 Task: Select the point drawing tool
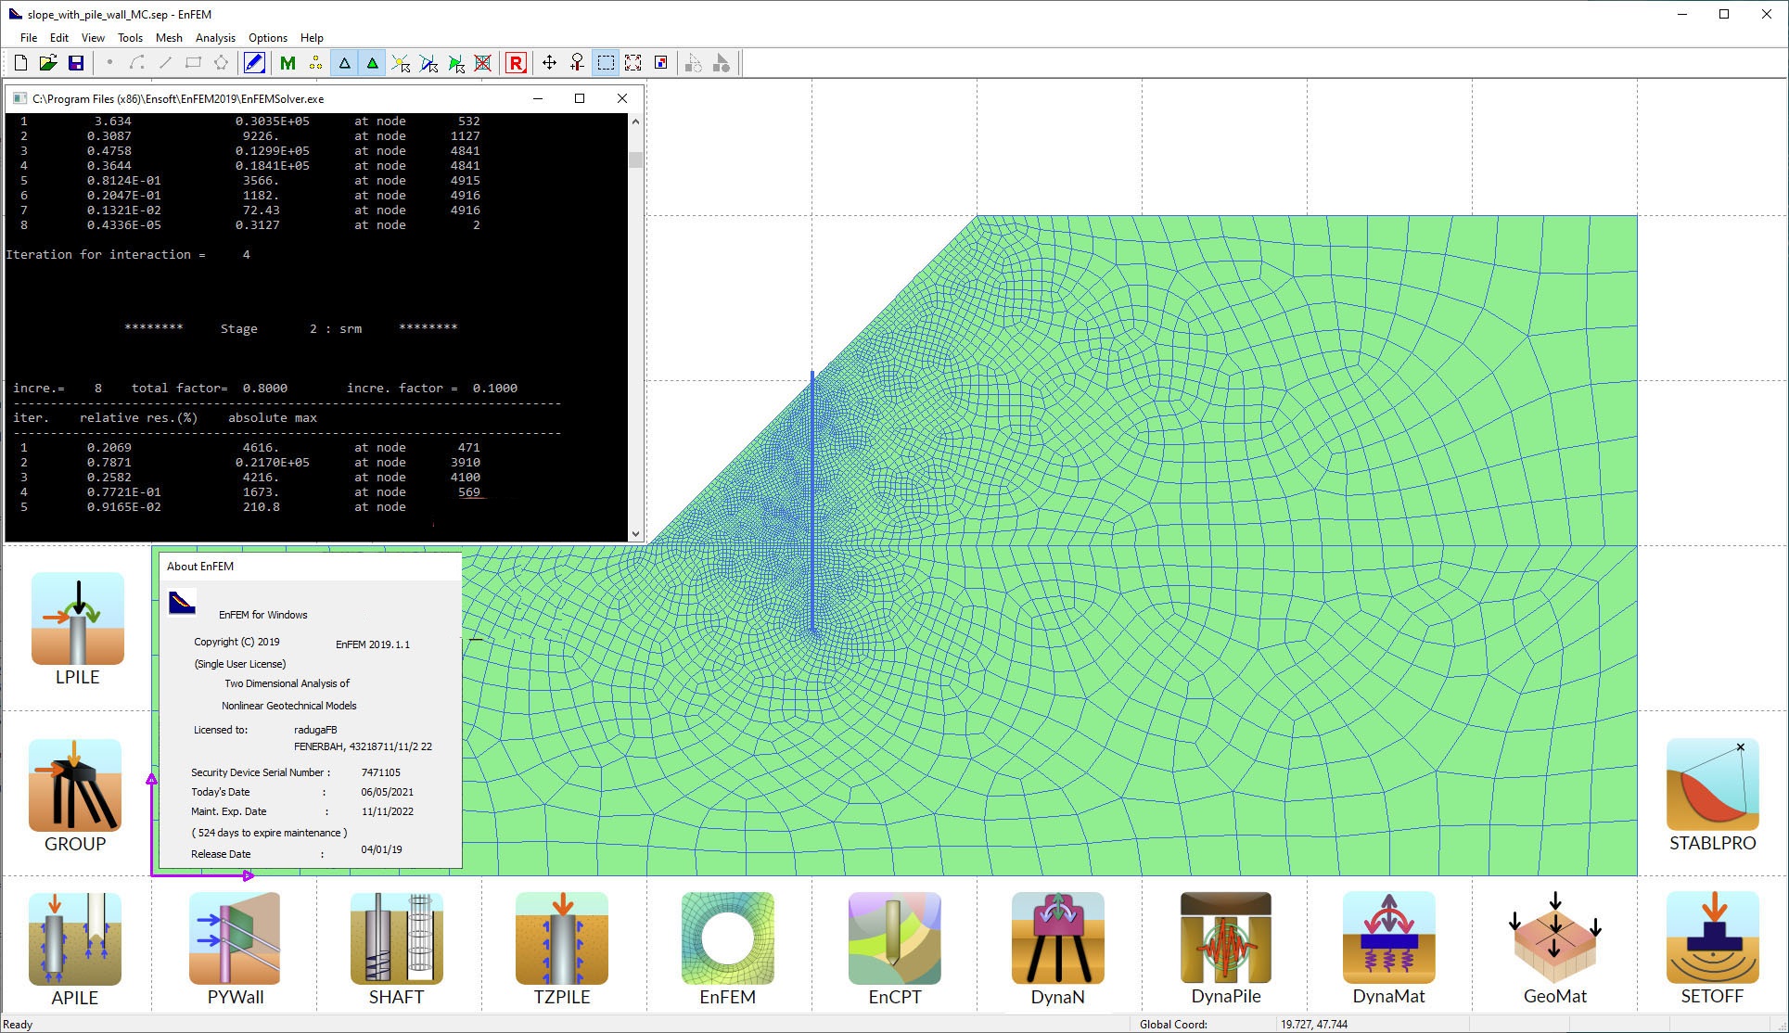(109, 63)
